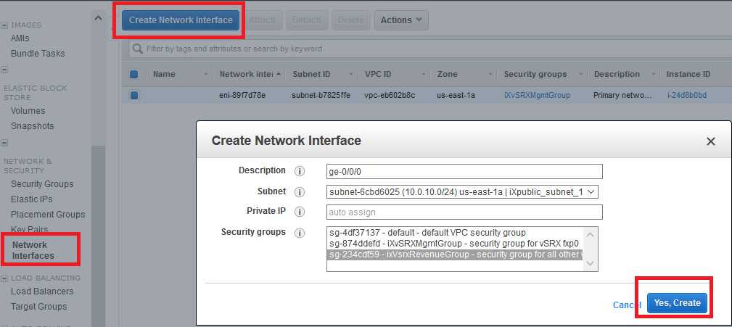This screenshot has height=327, width=732.
Task: Close the Create Network Interface dialog
Action: [711, 142]
